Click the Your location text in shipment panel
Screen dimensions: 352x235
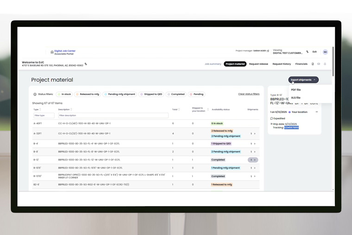pos(300,112)
